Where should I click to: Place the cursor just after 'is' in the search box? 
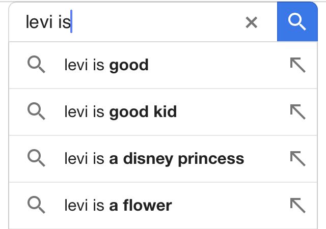pos(71,21)
